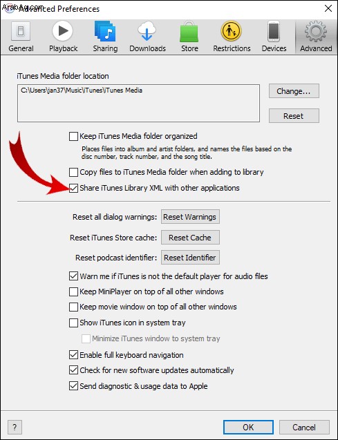Check Copy files to iTunes Media folder
Screen dimensions: 338x440
click(73, 172)
